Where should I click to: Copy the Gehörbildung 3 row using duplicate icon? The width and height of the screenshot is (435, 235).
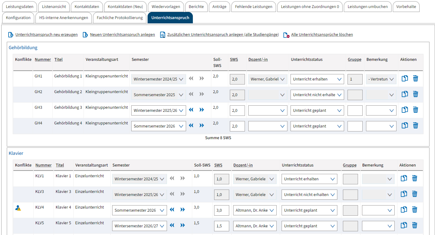[405, 110]
